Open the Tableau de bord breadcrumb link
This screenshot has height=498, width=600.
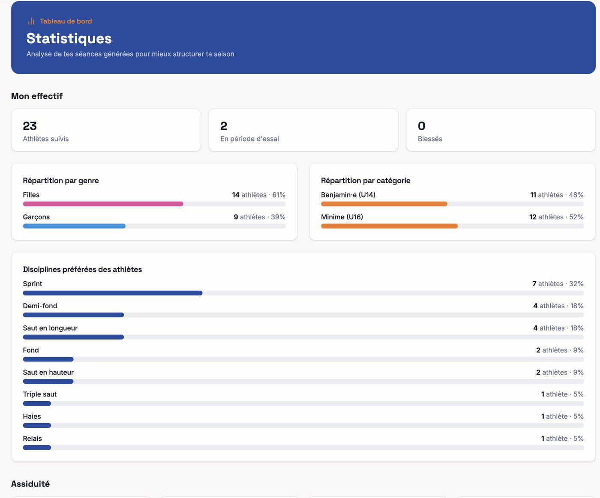pyautogui.click(x=66, y=21)
